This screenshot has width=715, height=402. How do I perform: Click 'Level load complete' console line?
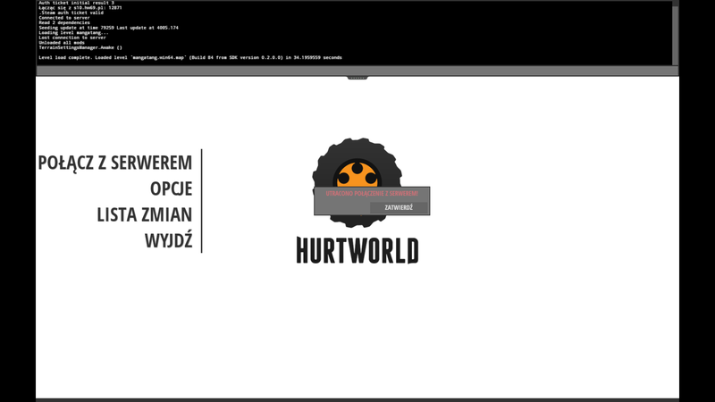click(x=190, y=57)
